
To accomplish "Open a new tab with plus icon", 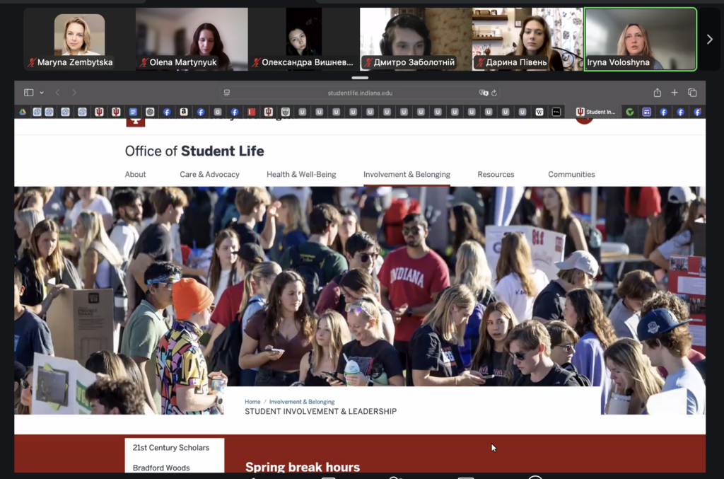I will click(x=675, y=93).
